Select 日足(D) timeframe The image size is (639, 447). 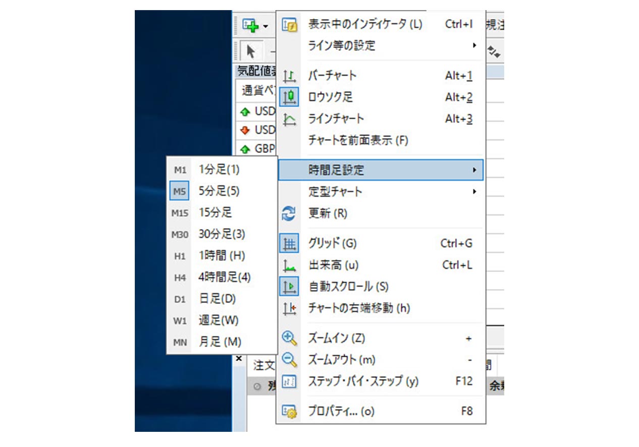[x=222, y=299]
